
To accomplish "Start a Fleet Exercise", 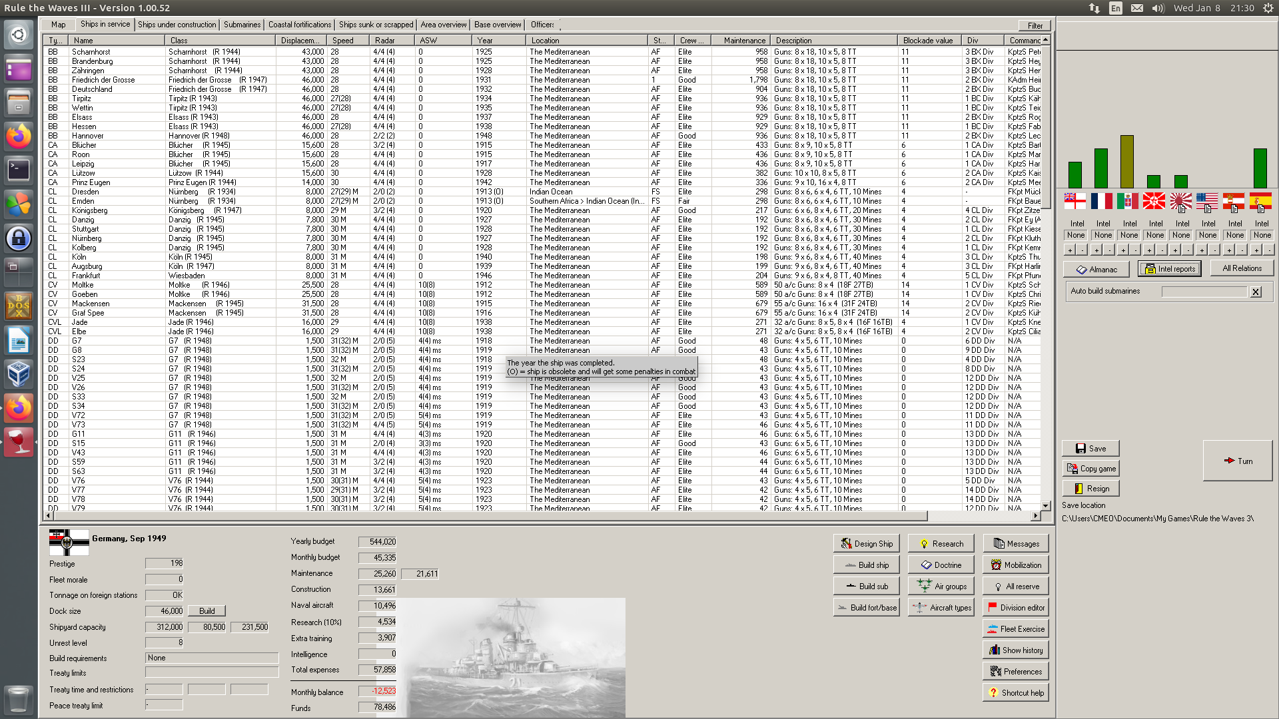I will [1015, 628].
